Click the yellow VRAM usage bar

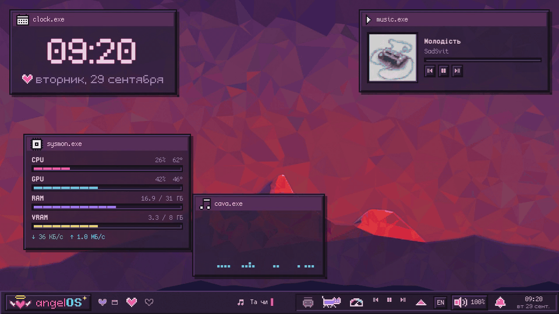click(x=107, y=226)
